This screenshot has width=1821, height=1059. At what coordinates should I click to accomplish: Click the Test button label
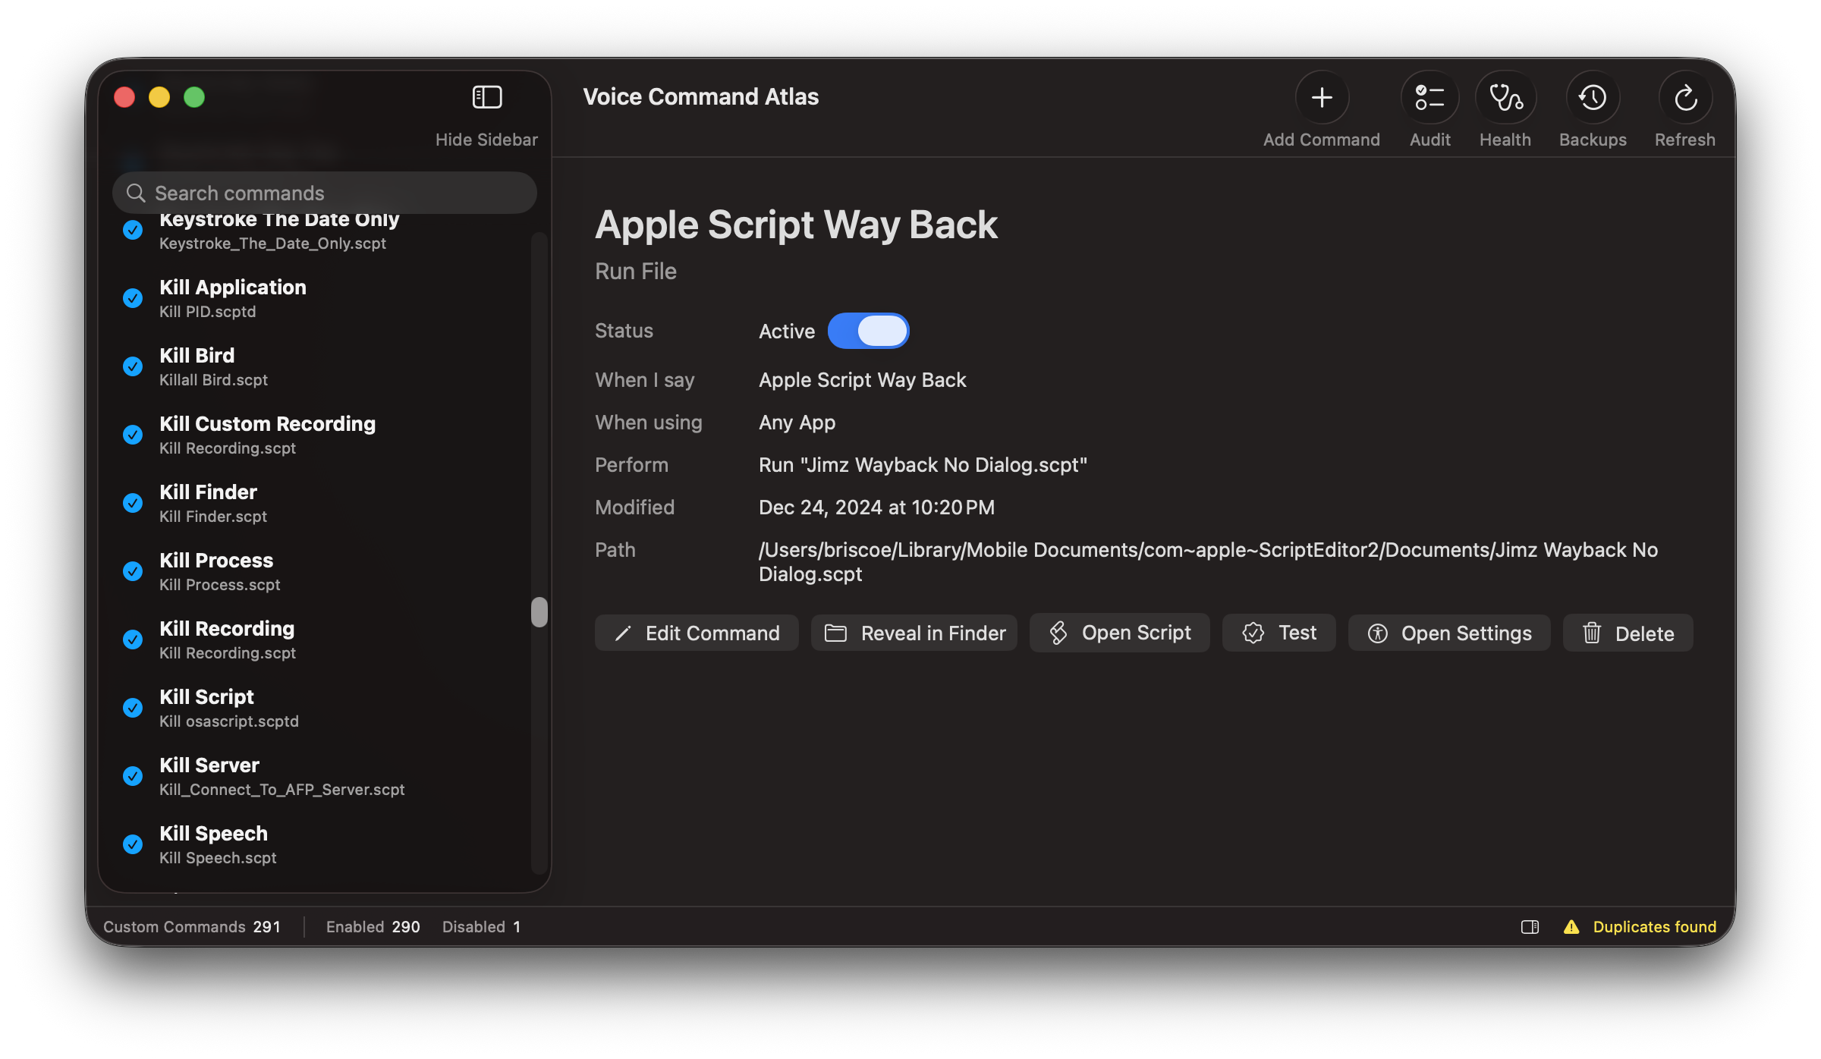(1297, 633)
